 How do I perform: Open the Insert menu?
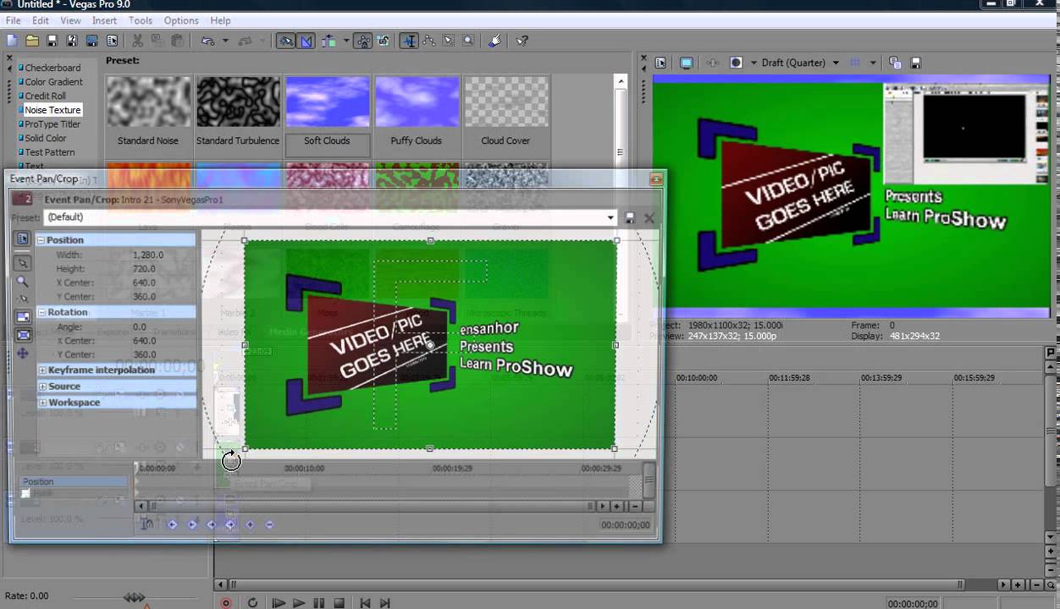click(x=105, y=20)
